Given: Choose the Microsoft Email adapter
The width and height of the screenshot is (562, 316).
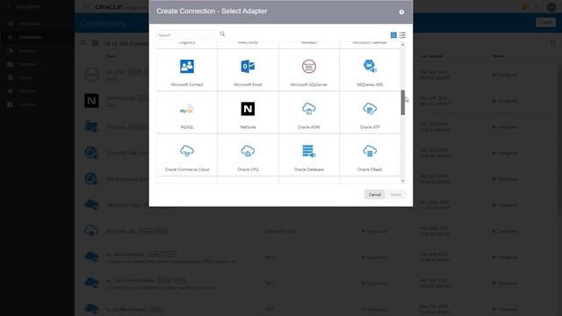Looking at the screenshot, I should pos(248,70).
